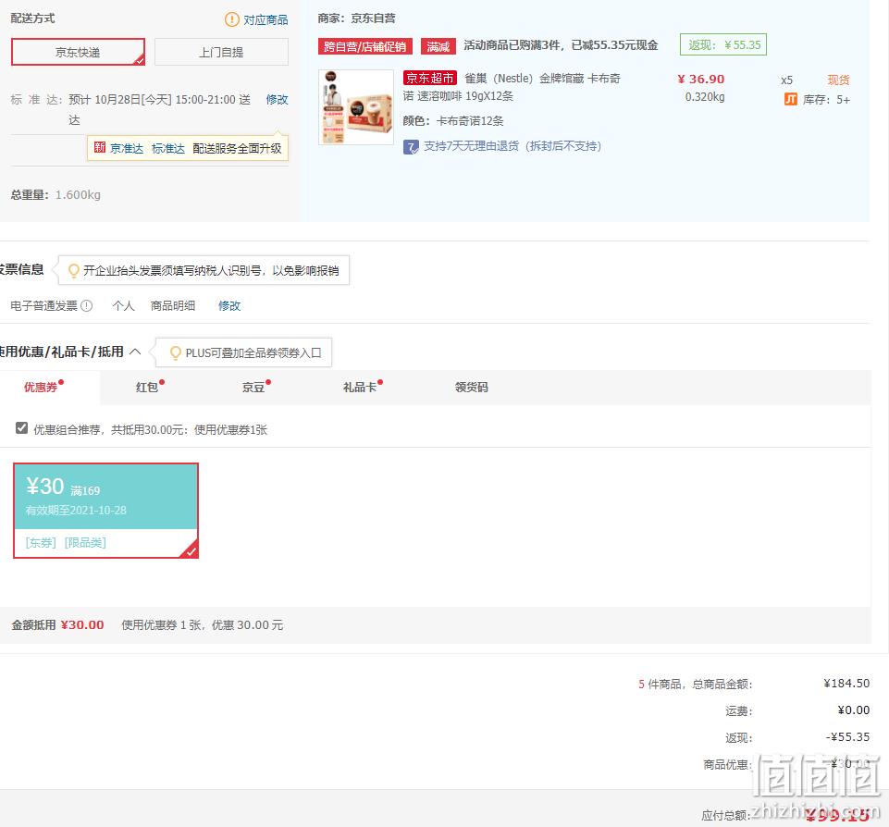The image size is (889, 827).
Task: Click the 跨自营/店铺促销 promotion tag
Action: [x=365, y=46]
